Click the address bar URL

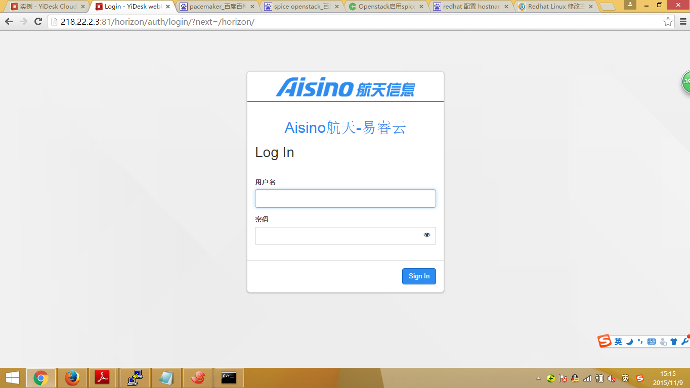(157, 22)
